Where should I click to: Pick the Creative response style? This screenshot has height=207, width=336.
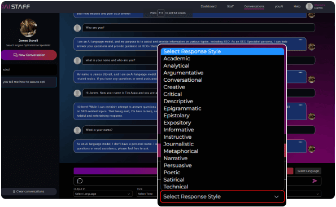(222, 87)
